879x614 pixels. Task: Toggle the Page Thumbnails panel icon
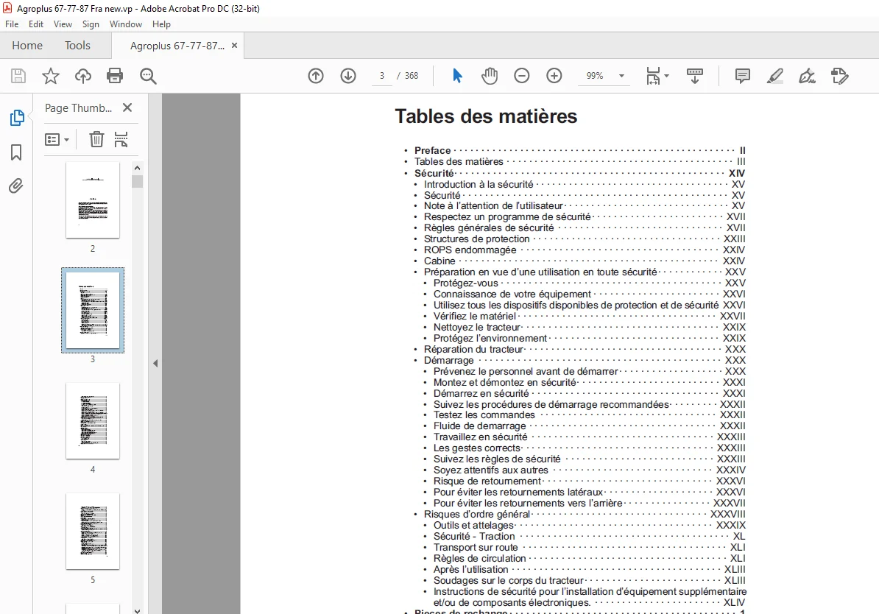click(x=17, y=118)
